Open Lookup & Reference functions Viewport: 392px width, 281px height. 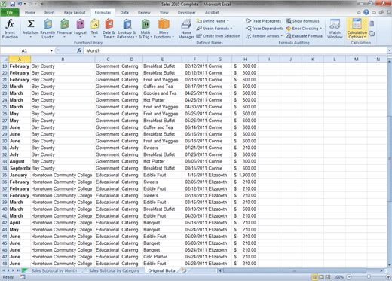(127, 29)
